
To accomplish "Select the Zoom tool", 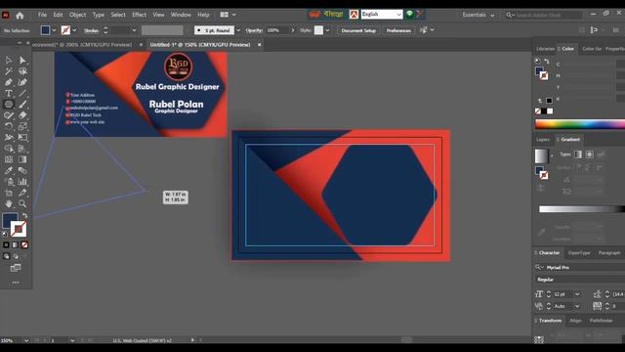I will click(x=22, y=204).
